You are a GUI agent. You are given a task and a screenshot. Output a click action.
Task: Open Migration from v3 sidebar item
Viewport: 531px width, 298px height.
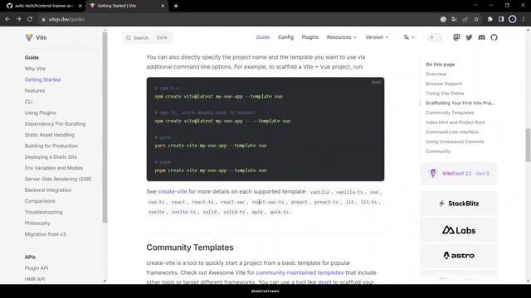pos(45,234)
